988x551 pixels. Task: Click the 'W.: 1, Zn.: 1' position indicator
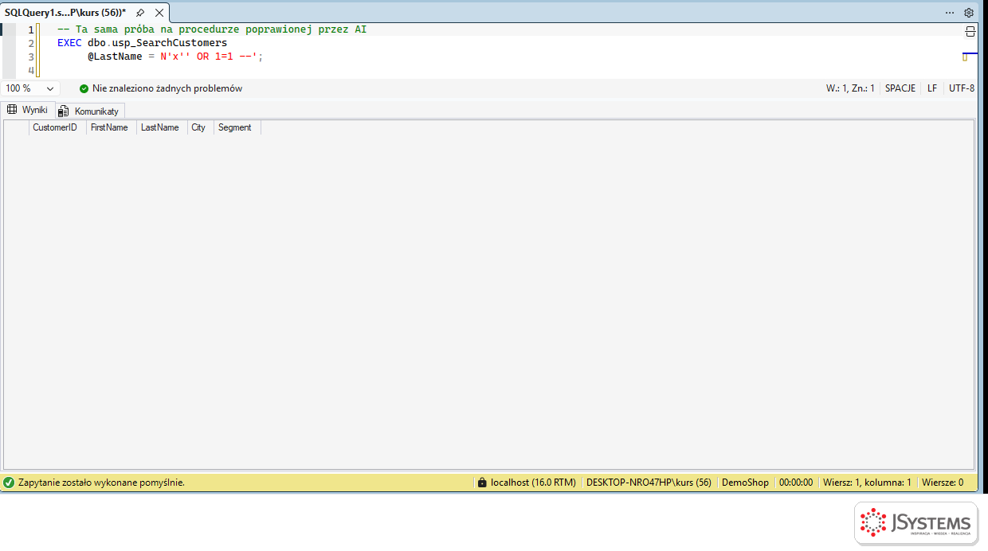[850, 88]
